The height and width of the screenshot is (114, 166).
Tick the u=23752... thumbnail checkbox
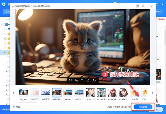[43, 90]
